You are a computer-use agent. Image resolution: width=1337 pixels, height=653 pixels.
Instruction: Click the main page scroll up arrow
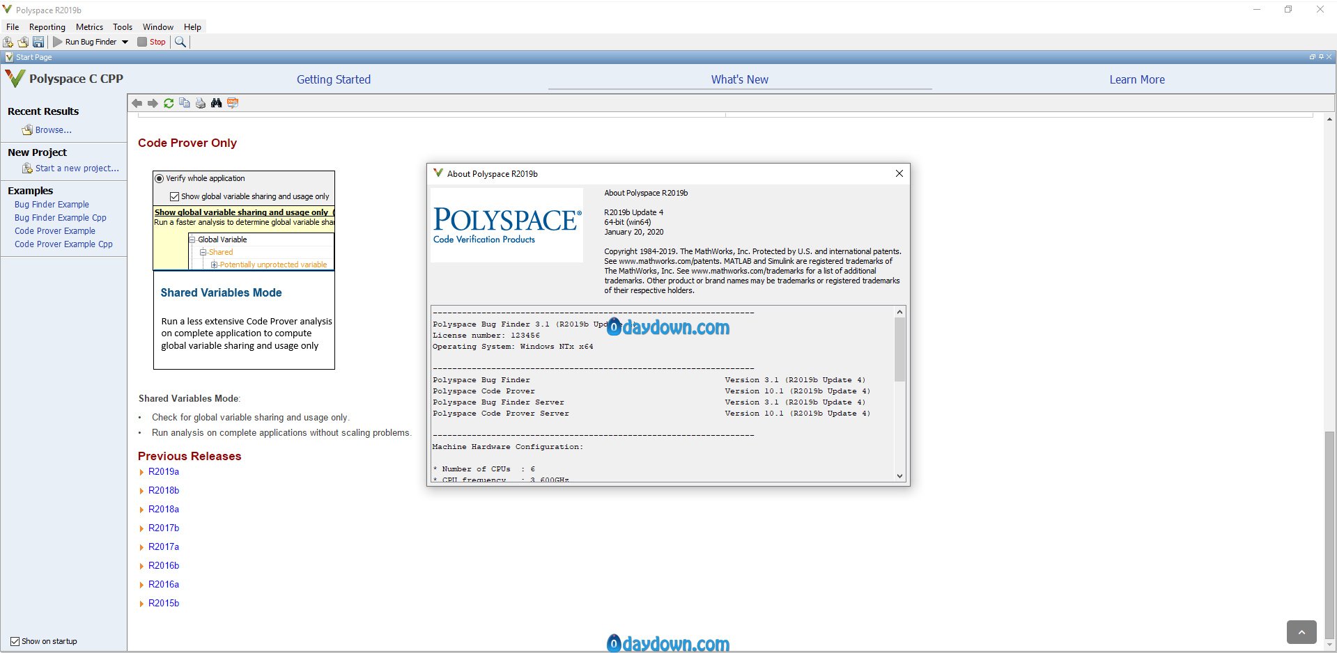click(1329, 120)
